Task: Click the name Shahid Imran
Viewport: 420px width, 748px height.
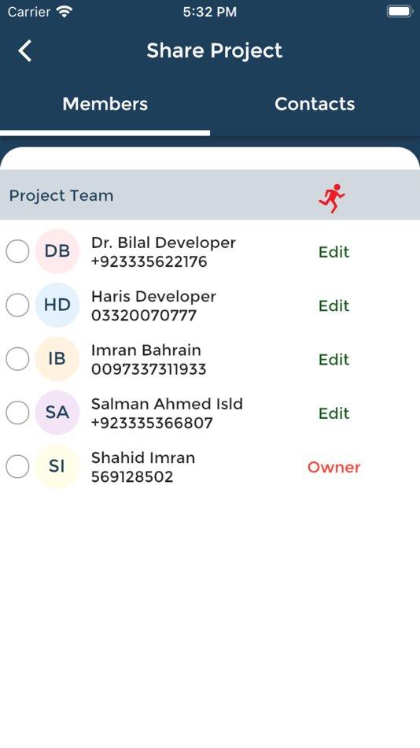Action: click(x=143, y=458)
